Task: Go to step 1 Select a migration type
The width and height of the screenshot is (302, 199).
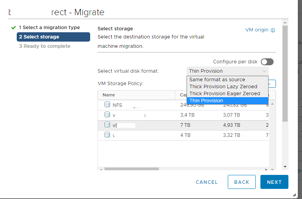Action: tap(49, 28)
